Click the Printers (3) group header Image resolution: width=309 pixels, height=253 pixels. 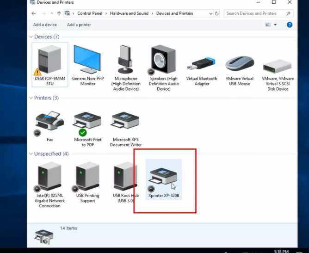pos(46,98)
